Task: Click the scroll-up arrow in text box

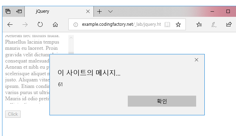Action: tap(71, 38)
